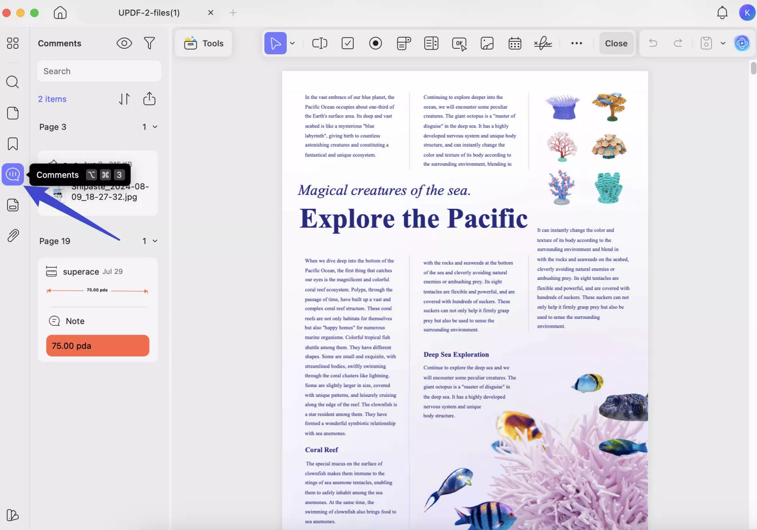Select the Radio button form tool

coord(375,43)
